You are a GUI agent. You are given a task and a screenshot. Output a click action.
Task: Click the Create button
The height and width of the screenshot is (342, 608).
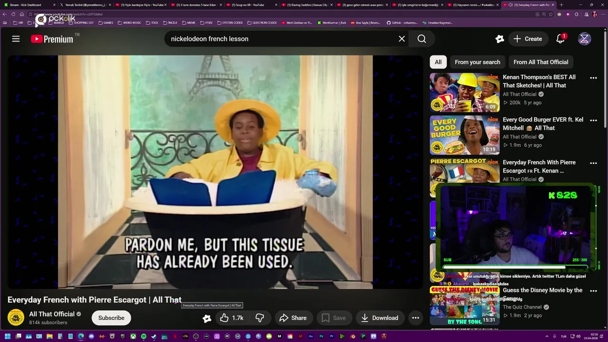point(528,39)
